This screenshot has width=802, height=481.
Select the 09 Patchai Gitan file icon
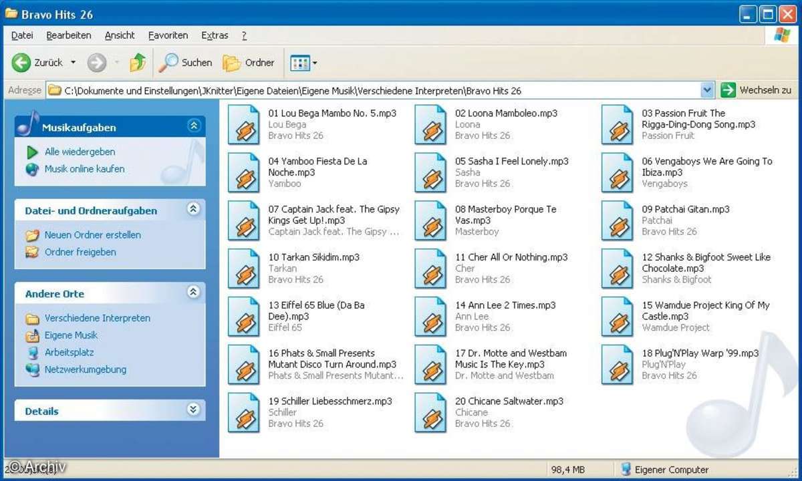tap(618, 221)
